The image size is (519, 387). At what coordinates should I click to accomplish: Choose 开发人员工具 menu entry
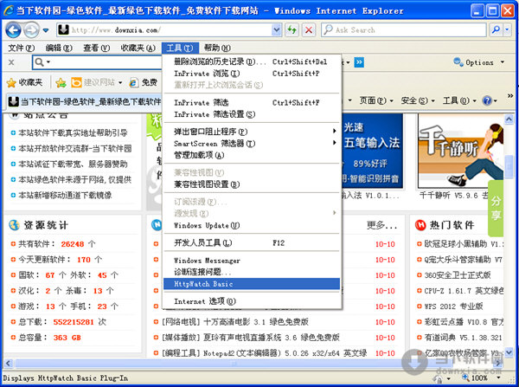252,243
